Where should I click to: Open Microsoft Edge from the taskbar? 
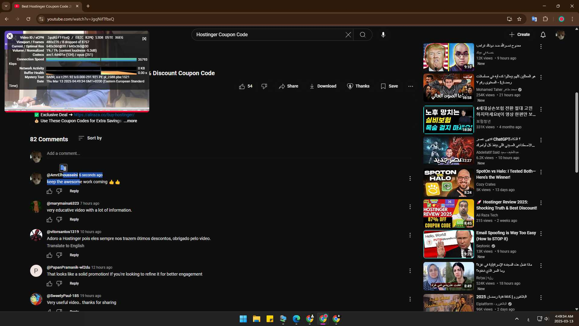296,319
